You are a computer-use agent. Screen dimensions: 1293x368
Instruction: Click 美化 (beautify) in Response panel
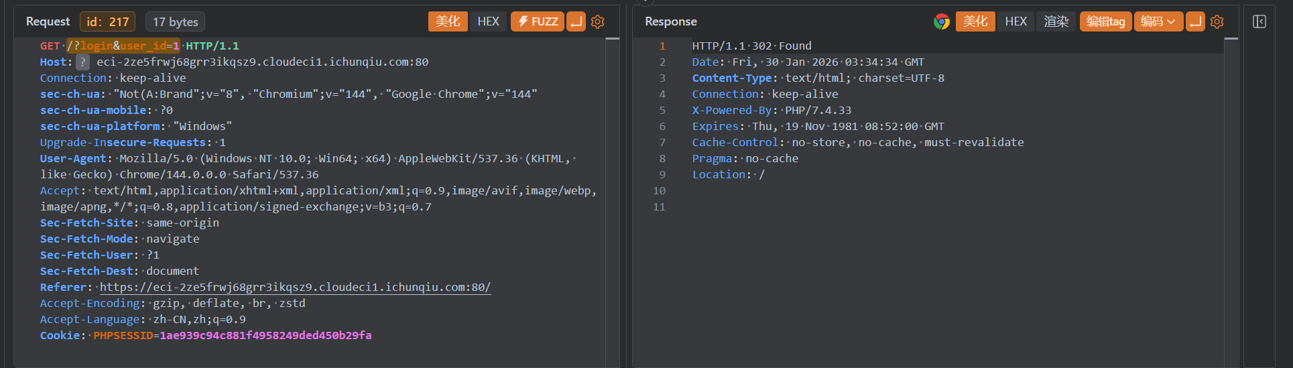(x=975, y=21)
